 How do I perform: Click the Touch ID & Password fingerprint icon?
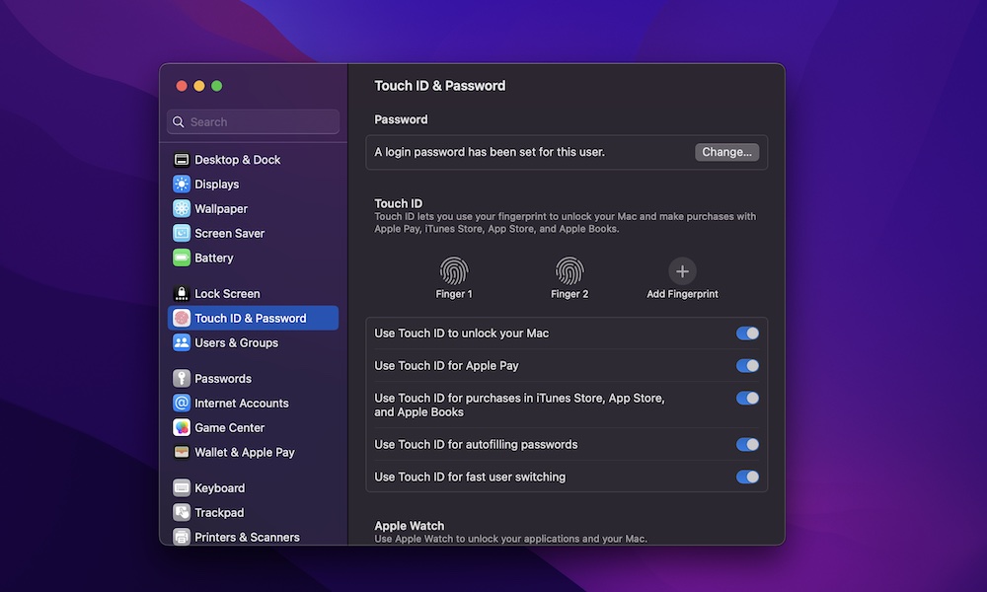(182, 319)
